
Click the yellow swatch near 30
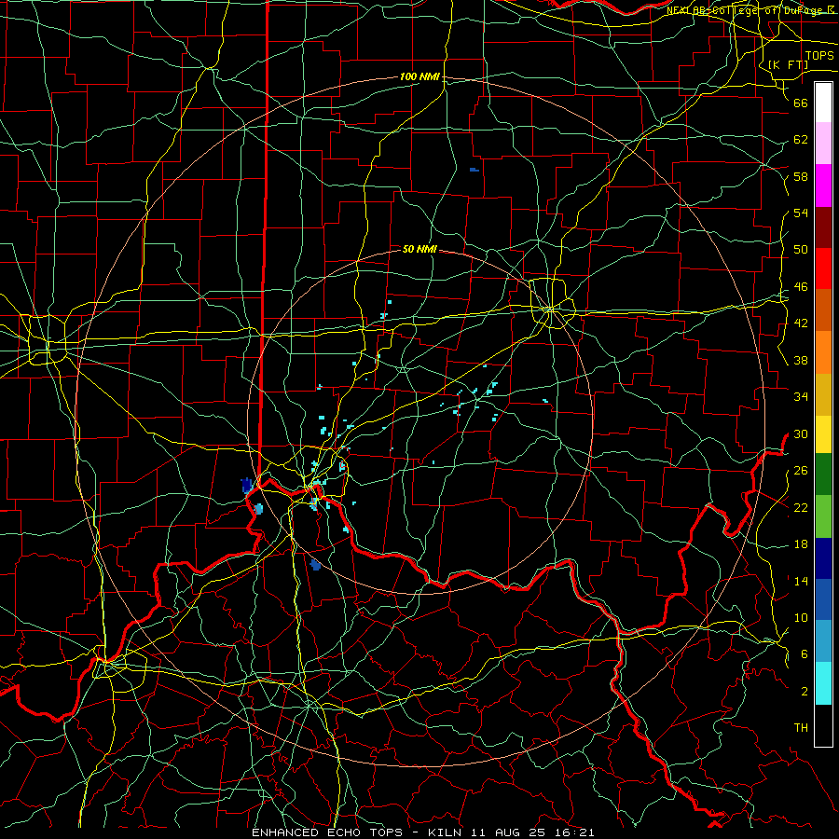823,434
